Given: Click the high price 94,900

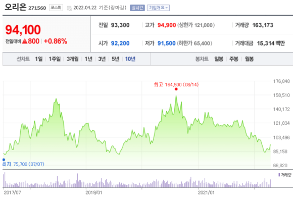Looking at the screenshot, I should [167, 25].
